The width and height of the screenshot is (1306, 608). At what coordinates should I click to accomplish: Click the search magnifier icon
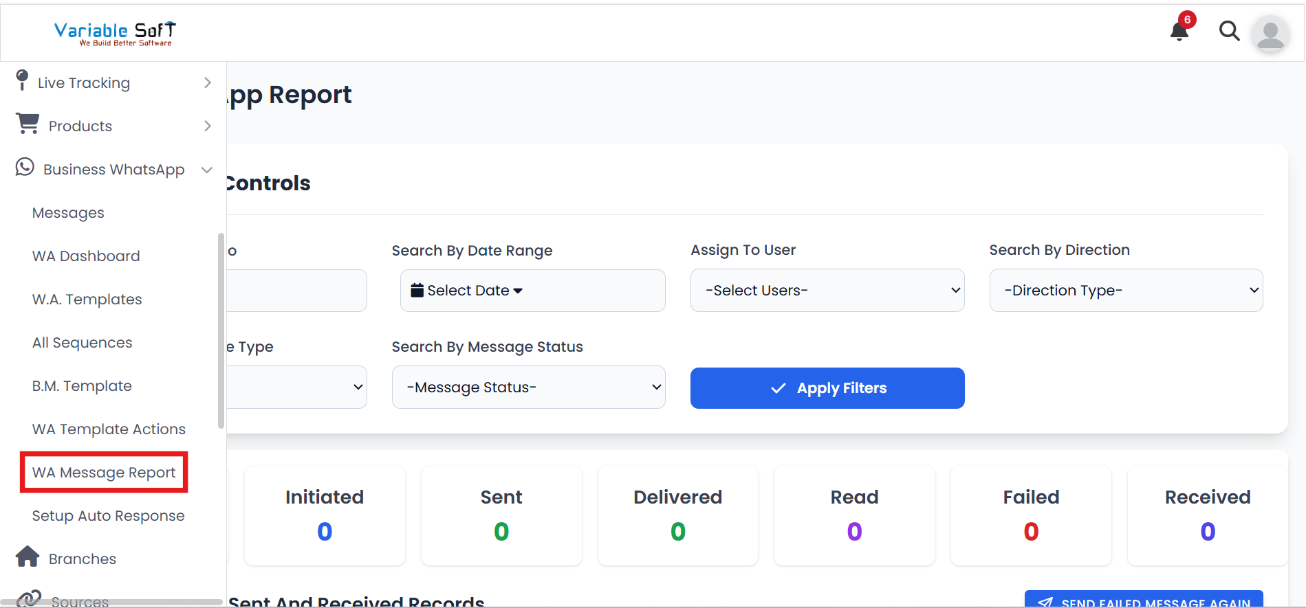[1229, 31]
